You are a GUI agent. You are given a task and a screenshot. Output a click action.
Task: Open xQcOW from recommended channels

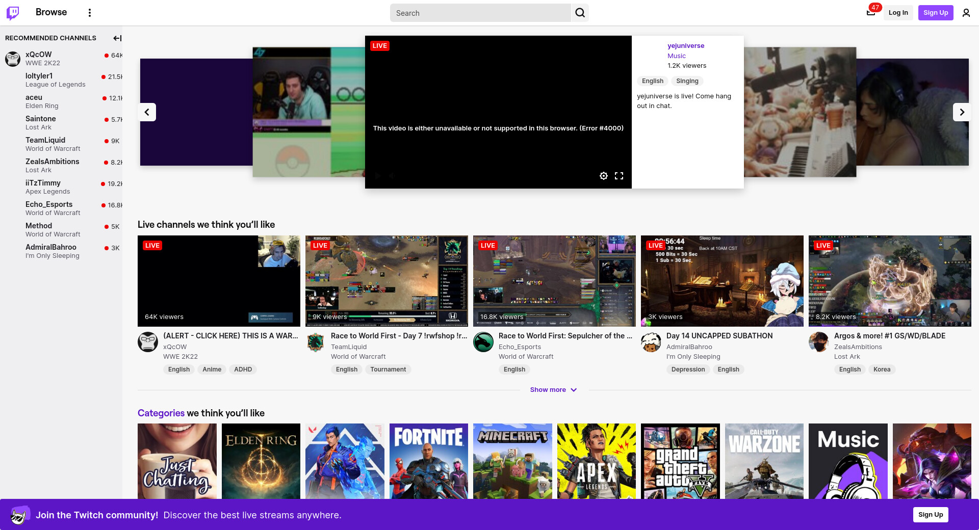(x=39, y=55)
